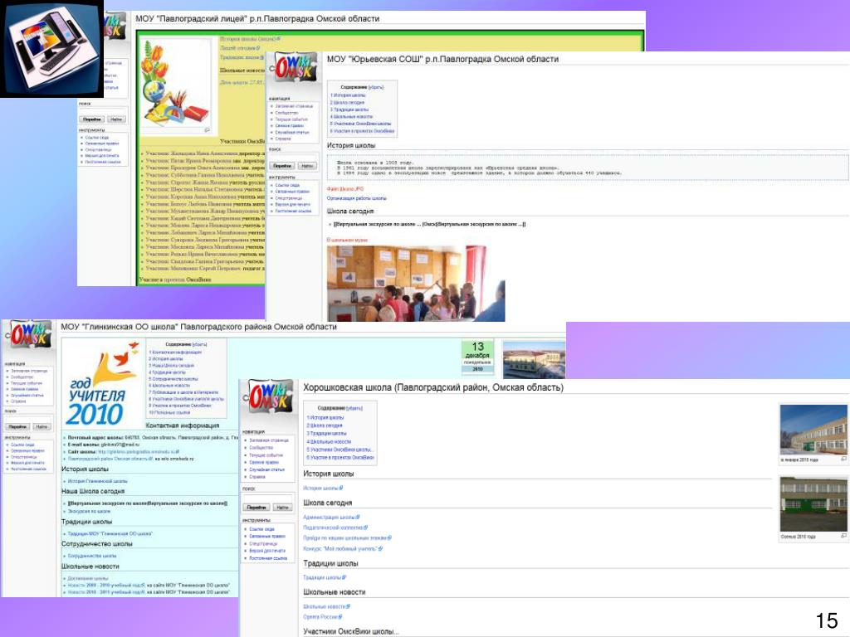
Task: Click Перейти button on Павлоградский лицей page
Action: tap(92, 119)
